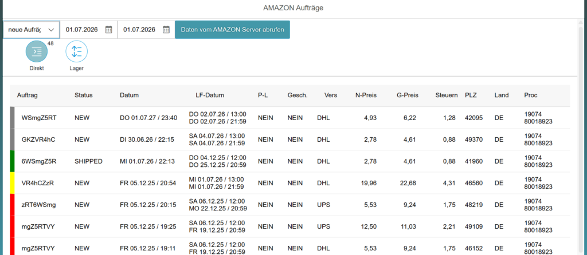This screenshot has width=587, height=255.
Task: Select order GKZVR4hC row
Action: (290, 140)
